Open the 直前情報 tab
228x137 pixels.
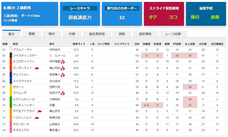pos(145,34)
